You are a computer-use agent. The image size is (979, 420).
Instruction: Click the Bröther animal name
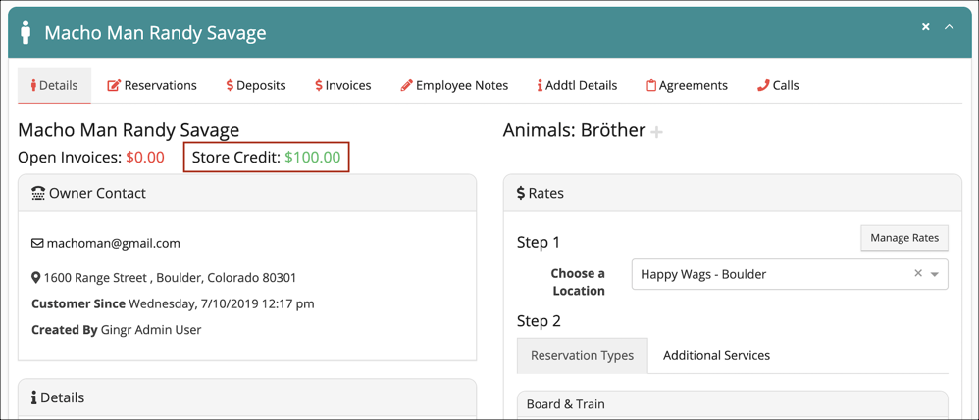pos(613,130)
